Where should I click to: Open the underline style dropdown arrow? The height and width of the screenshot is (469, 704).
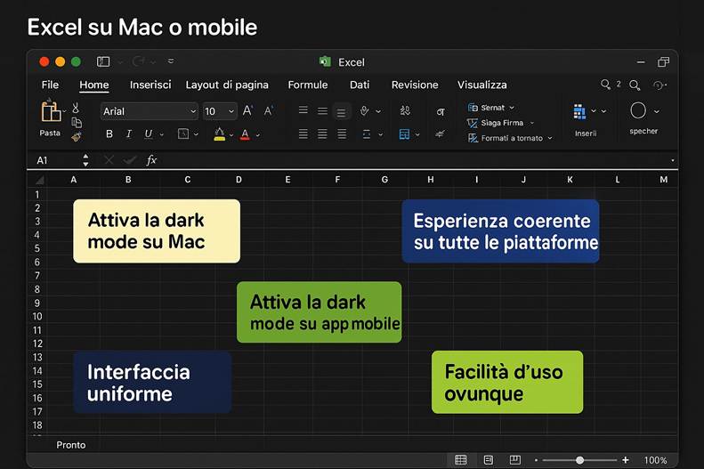coord(162,134)
